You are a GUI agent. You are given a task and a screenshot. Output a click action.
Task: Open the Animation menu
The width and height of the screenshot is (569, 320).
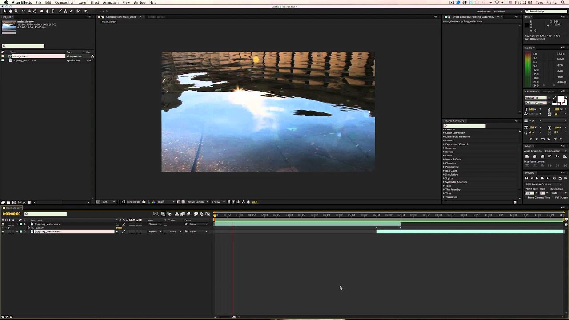tap(111, 2)
